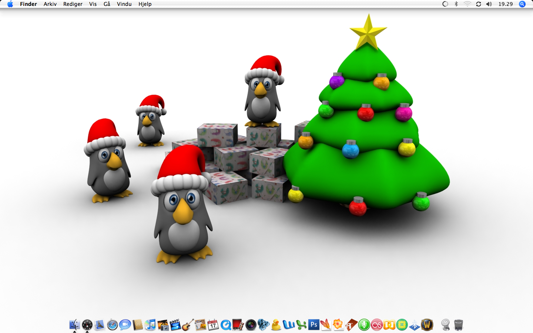
Task: Open the Trash in the Dock
Action: click(458, 325)
